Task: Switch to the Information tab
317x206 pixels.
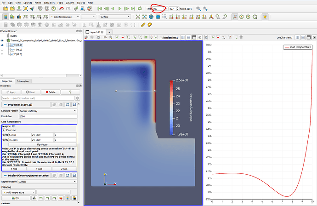Action: pos(23,81)
